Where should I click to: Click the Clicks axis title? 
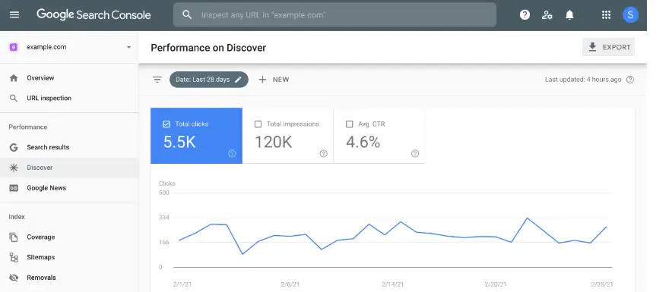click(x=166, y=184)
